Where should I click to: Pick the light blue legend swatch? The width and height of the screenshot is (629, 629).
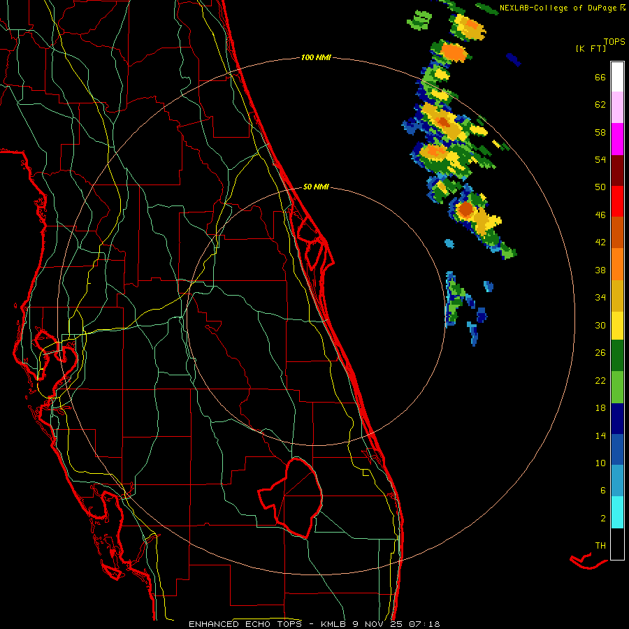(617, 481)
